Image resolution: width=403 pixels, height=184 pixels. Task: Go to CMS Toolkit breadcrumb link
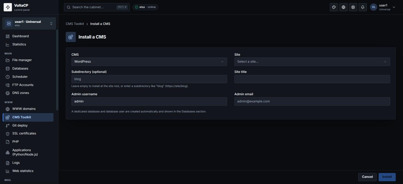[x=75, y=24]
